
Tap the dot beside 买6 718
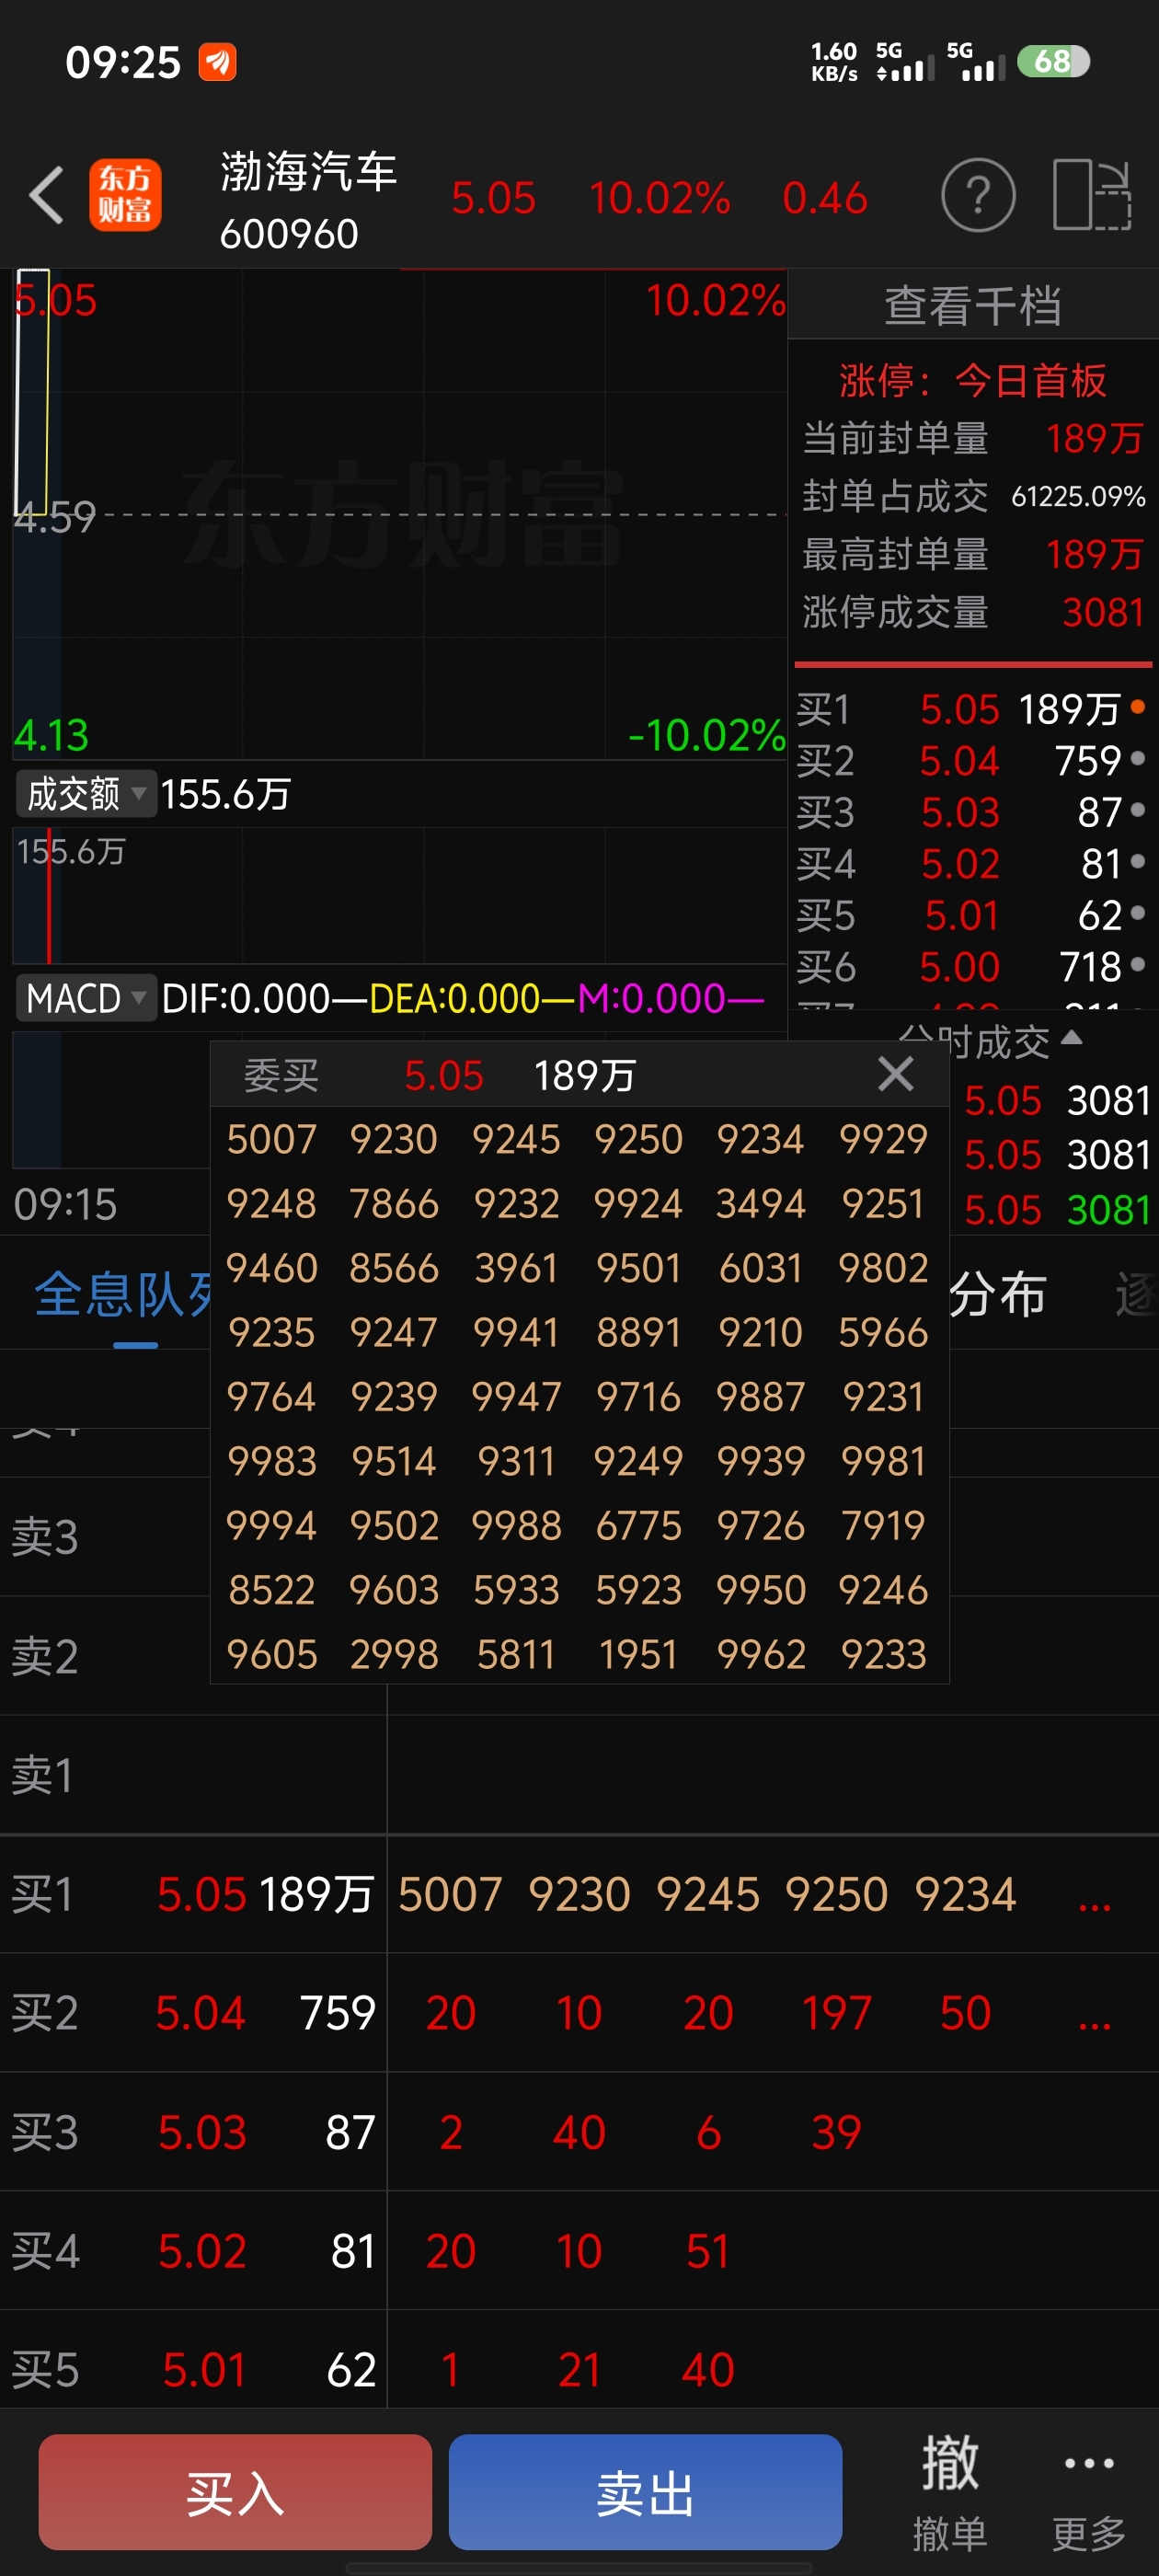(1137, 964)
